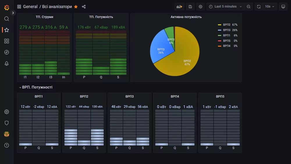
Task: Click the 1 кВА value in ВРП4
Action: 188,107
